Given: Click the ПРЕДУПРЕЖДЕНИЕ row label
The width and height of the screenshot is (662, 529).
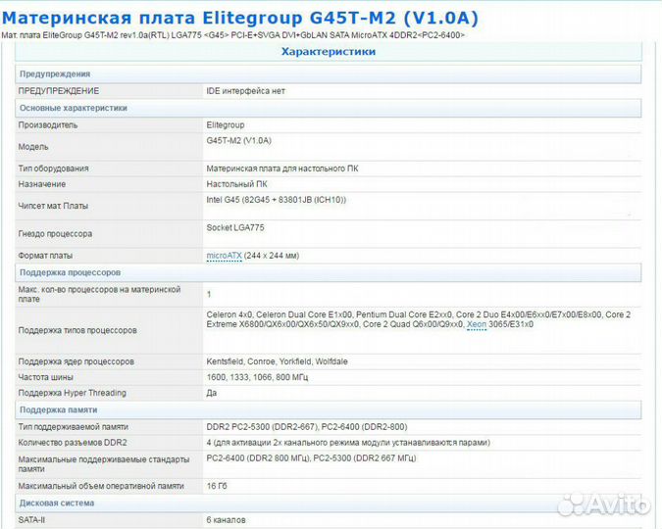Looking at the screenshot, I should [59, 91].
